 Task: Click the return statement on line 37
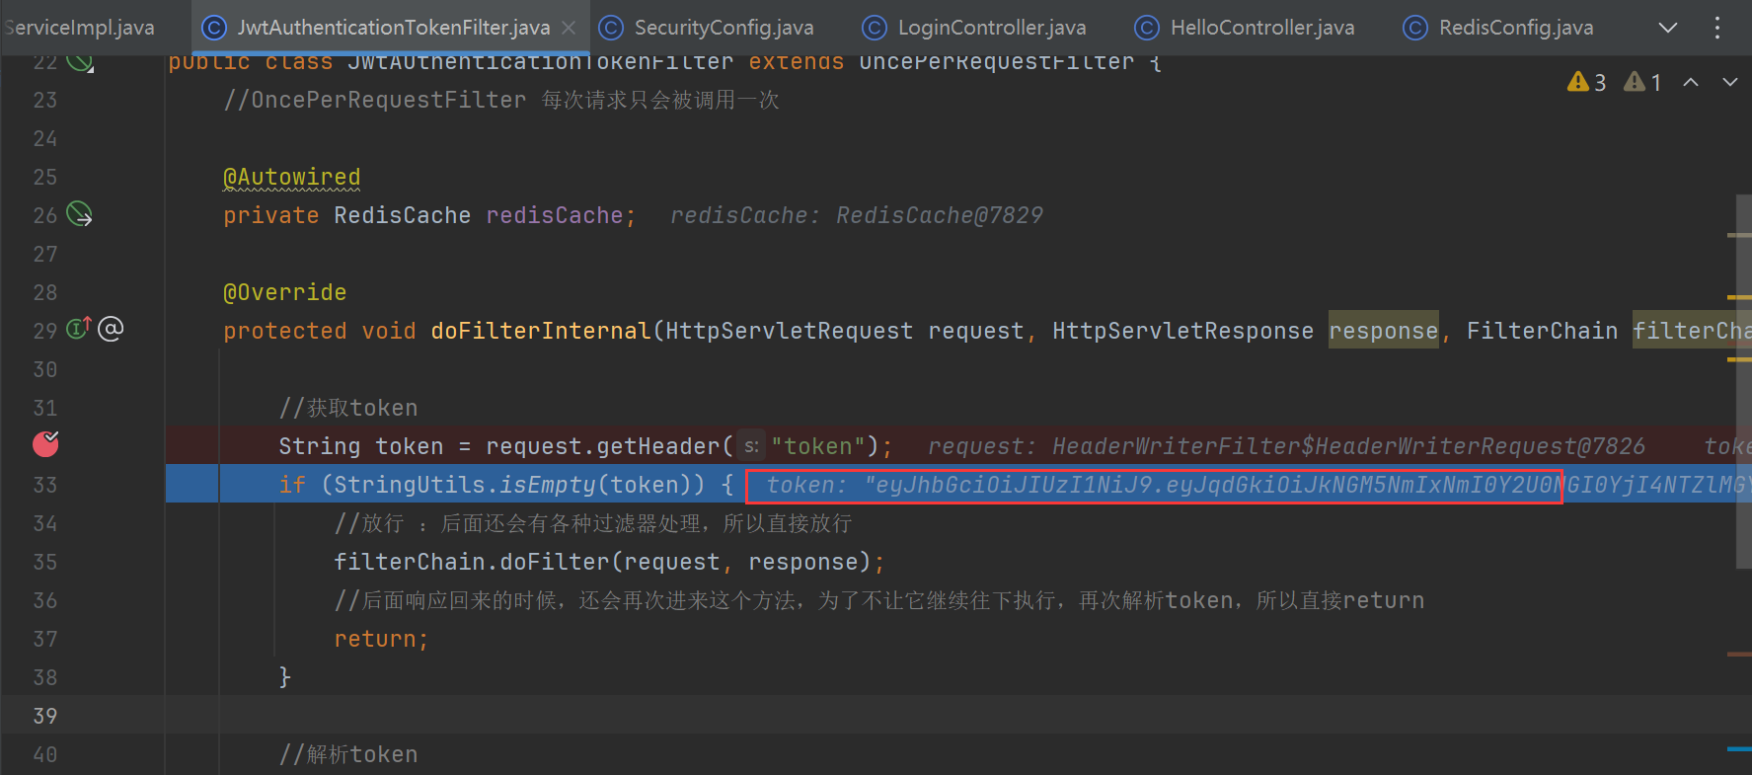click(382, 639)
